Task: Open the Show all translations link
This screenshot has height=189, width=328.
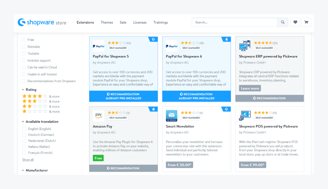Action: click(28, 159)
